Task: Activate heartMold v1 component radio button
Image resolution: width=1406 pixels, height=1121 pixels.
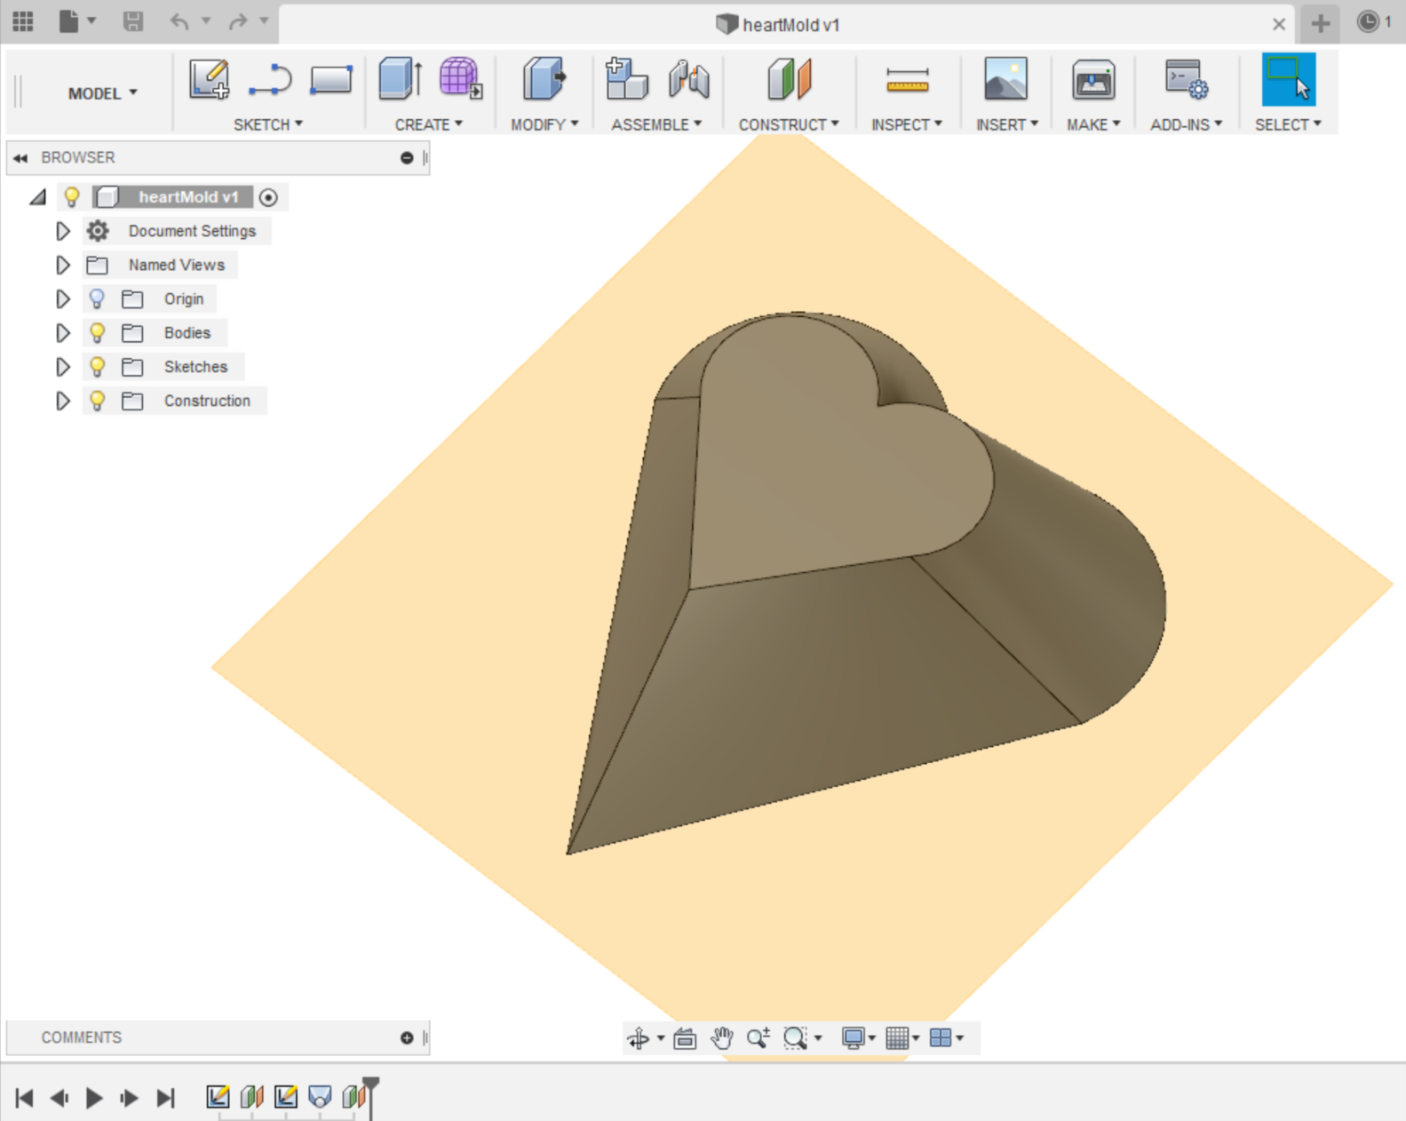Action: [x=268, y=197]
